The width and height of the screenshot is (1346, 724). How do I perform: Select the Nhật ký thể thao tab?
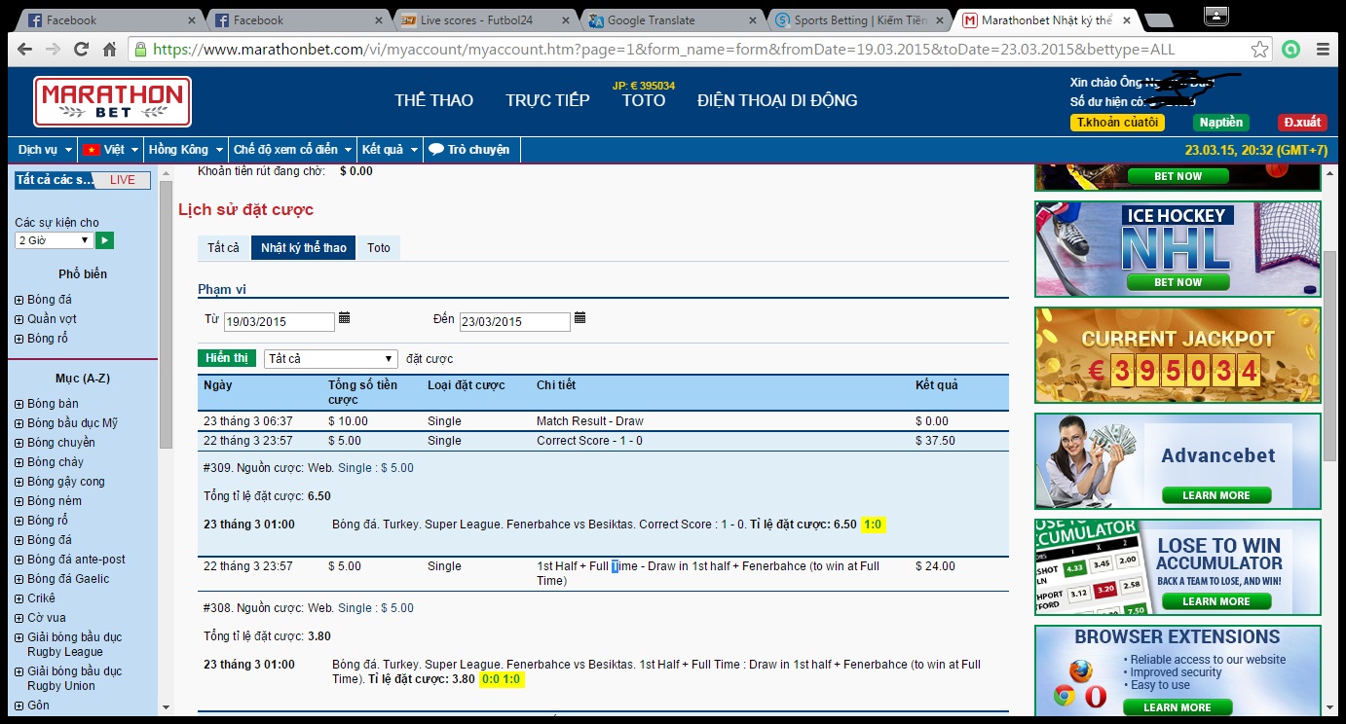click(x=304, y=248)
